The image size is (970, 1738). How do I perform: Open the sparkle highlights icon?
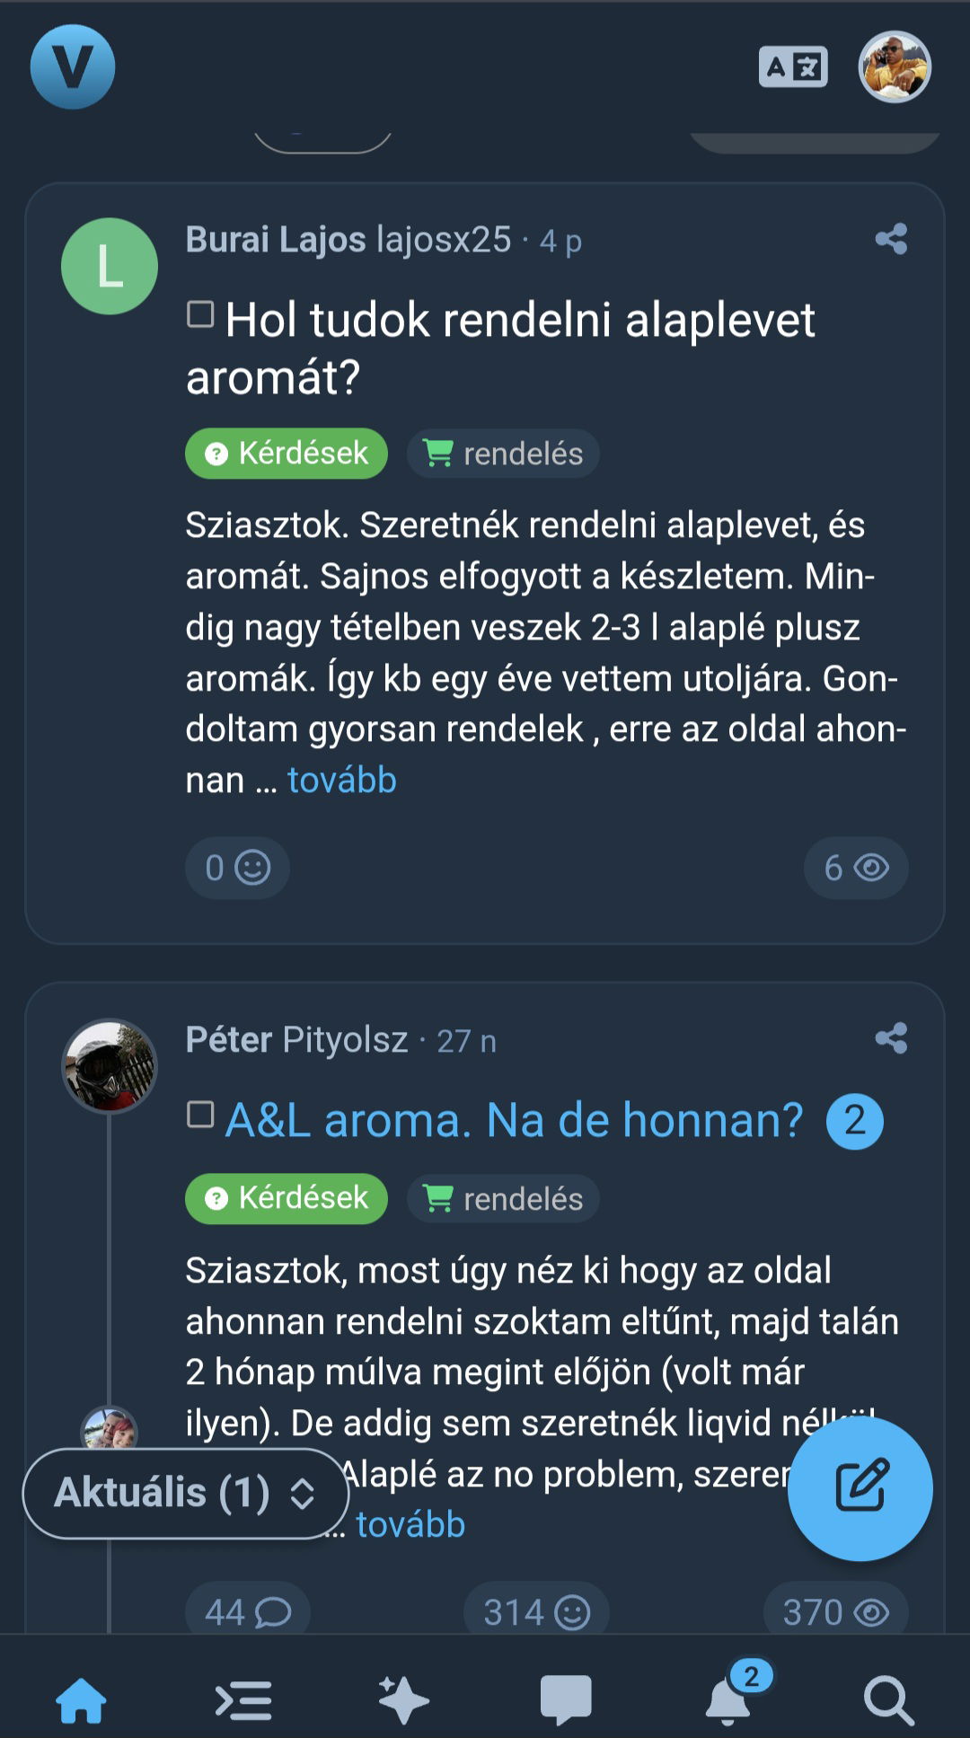click(403, 1700)
